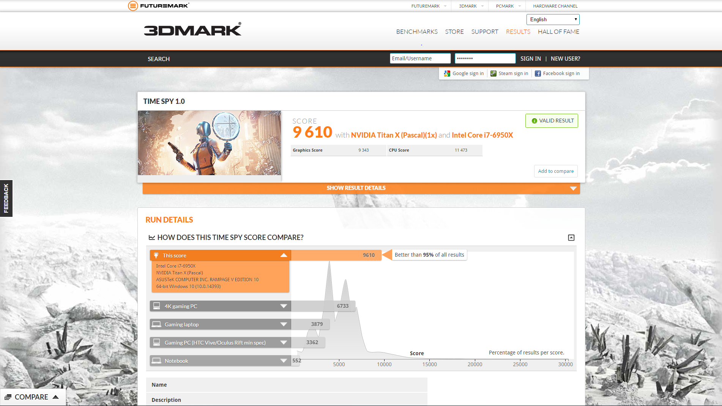
Task: Open the Feedback side tab
Action: pos(6,198)
